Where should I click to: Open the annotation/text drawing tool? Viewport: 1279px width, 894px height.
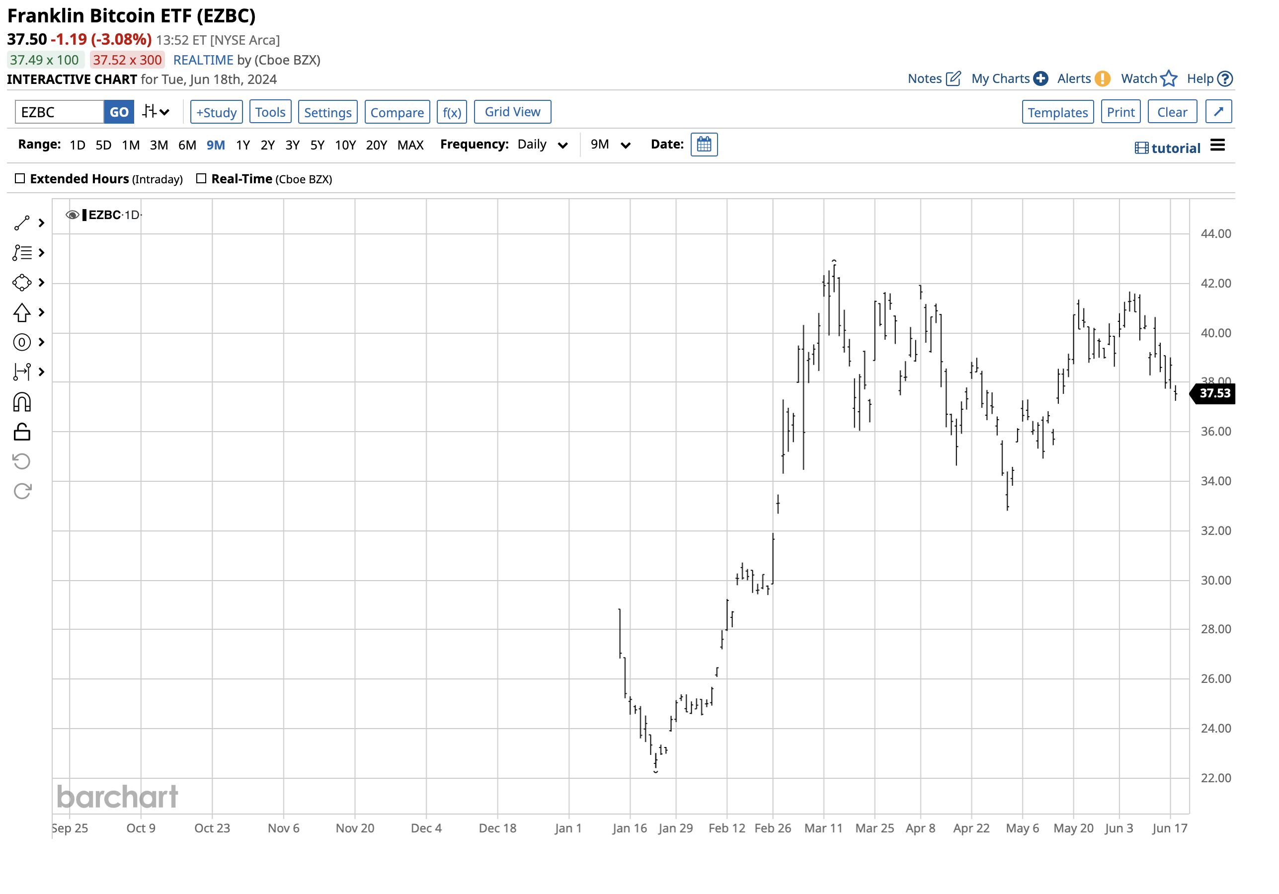pyautogui.click(x=22, y=253)
